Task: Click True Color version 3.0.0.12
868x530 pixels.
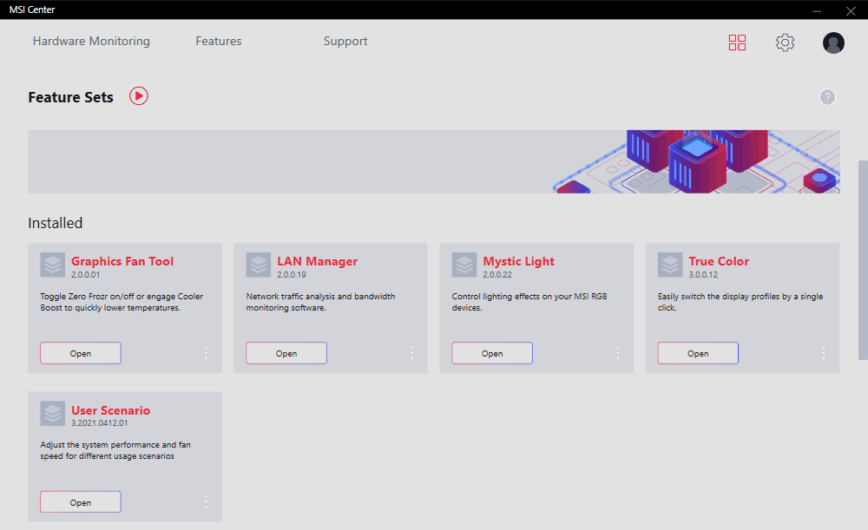Action: [x=703, y=274]
